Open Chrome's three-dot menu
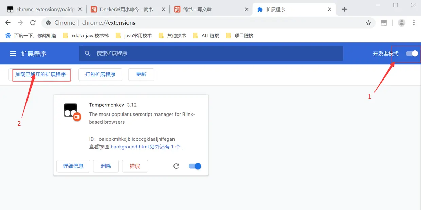Viewport: 421px width, 210px height. (414, 23)
